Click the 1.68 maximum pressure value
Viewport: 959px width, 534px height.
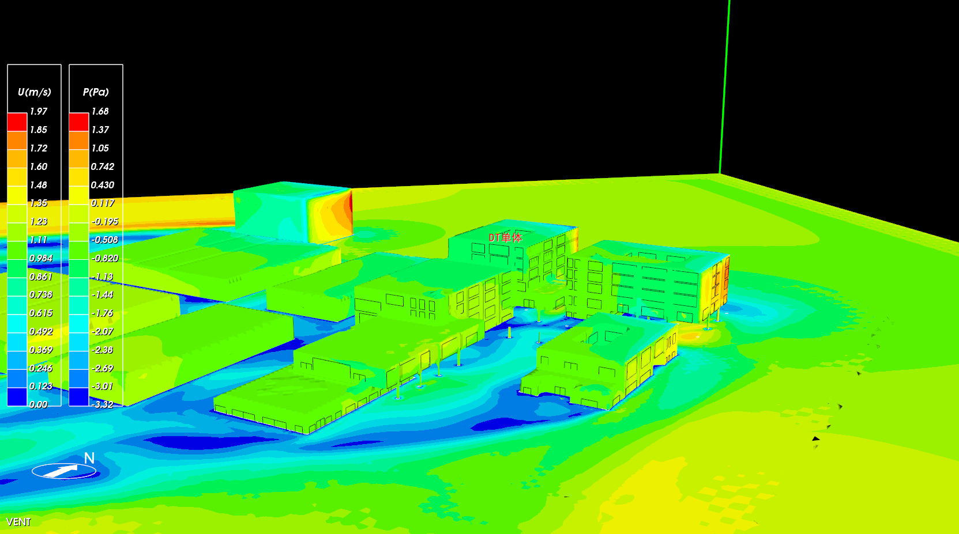point(100,111)
